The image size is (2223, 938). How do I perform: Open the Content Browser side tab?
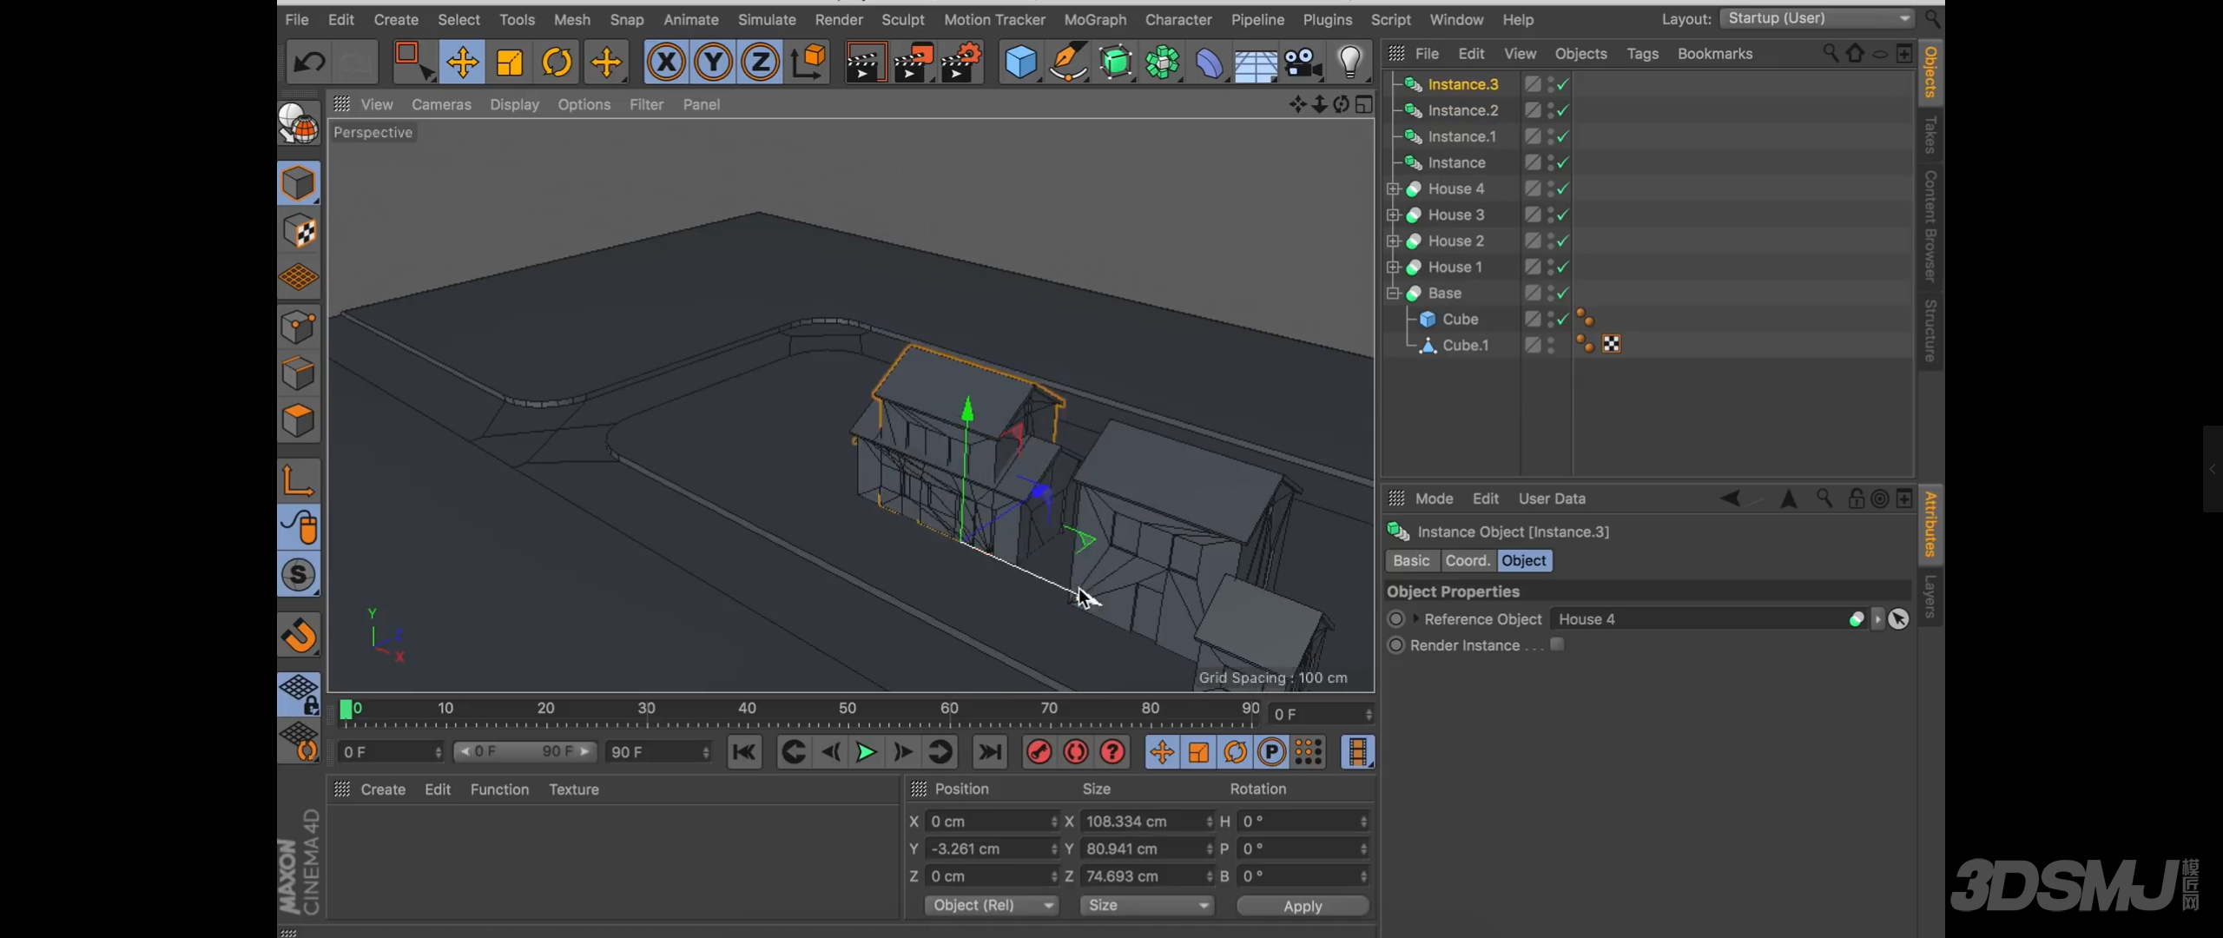tap(1930, 226)
